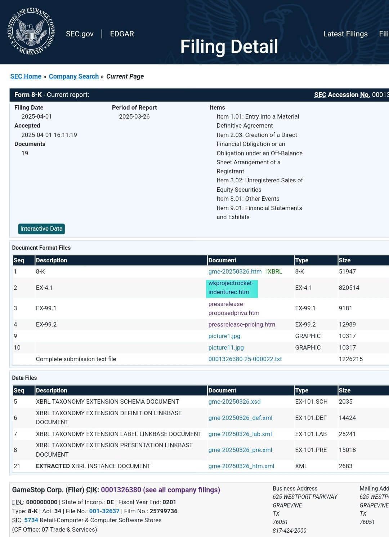This screenshot has height=537, width=389.
Task: Open the picture1.jpg graphic file
Action: [x=224, y=336]
